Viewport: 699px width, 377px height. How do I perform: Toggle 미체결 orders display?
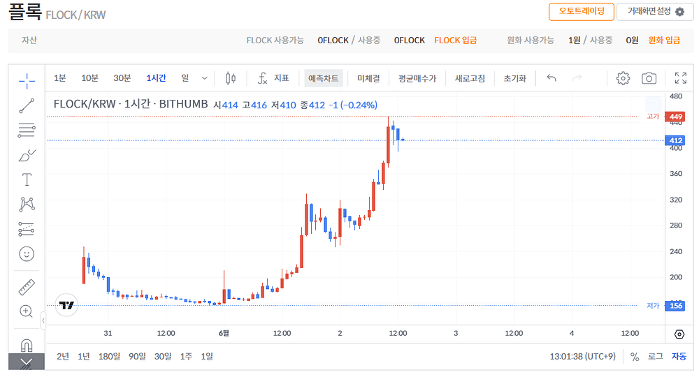[x=368, y=78]
